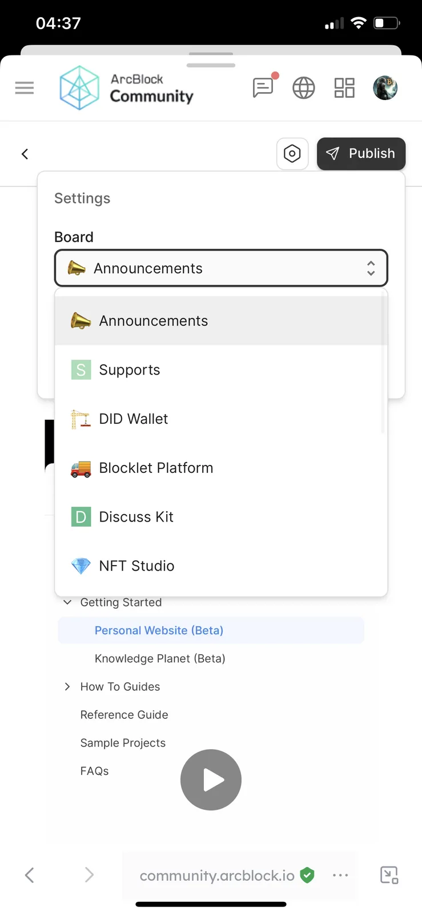Open the hamburger navigation menu

[25, 88]
